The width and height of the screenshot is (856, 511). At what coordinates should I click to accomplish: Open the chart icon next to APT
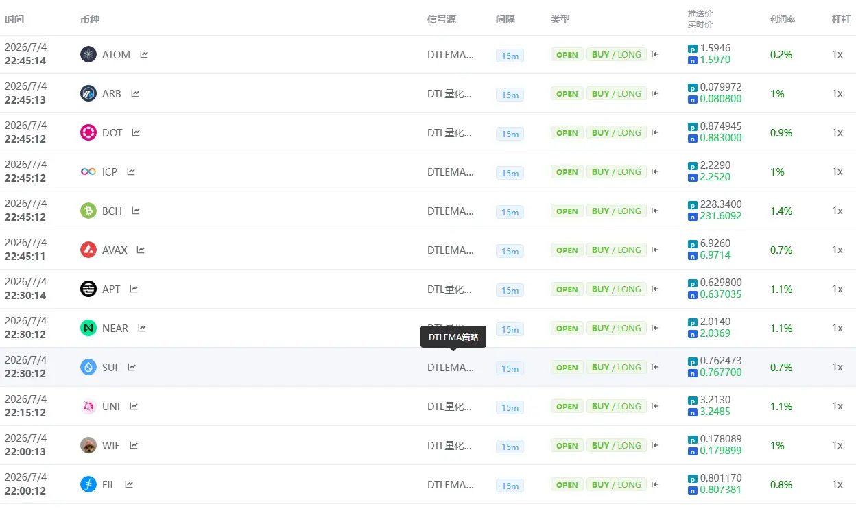tap(134, 289)
